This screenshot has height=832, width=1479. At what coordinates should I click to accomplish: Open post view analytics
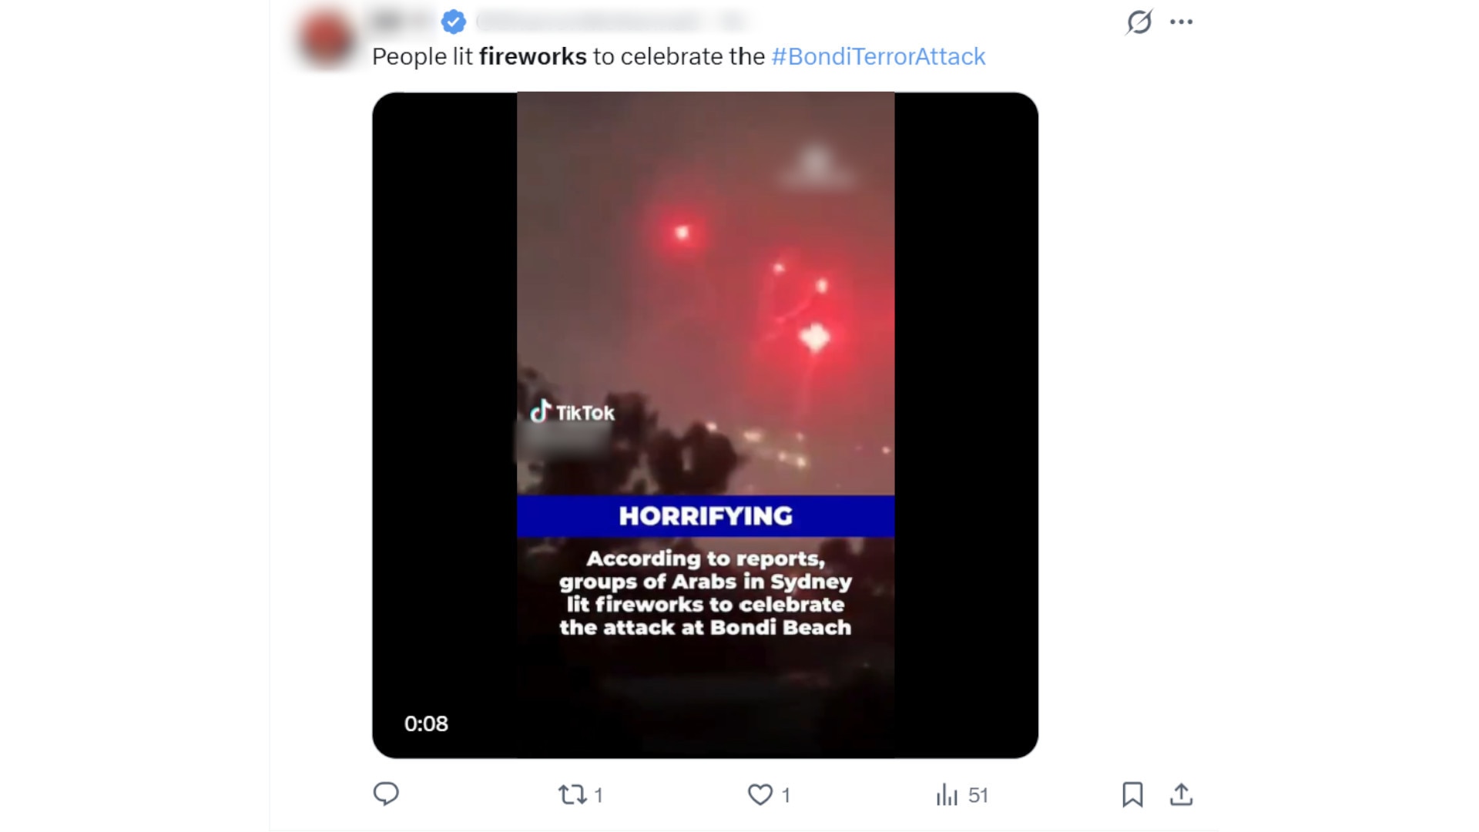[950, 794]
